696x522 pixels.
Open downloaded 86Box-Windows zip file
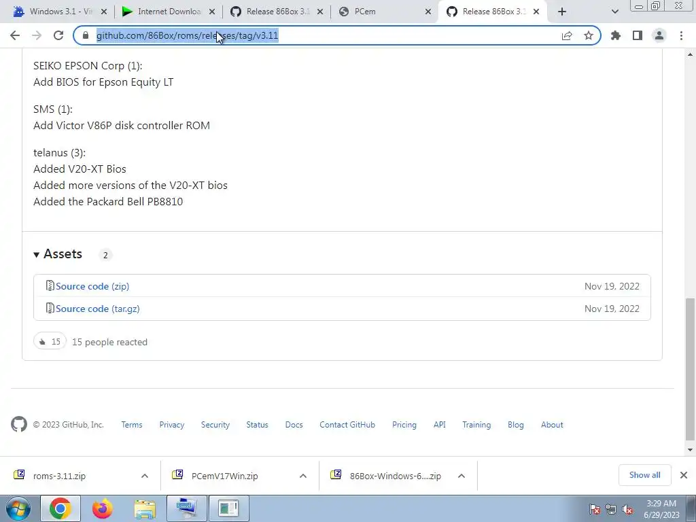coord(395,476)
